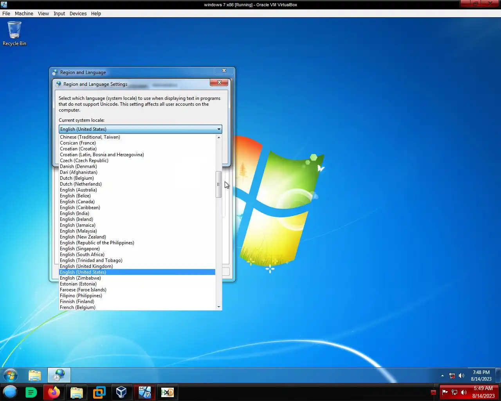The width and height of the screenshot is (501, 401).
Task: Click the locale list scroll-up arrow
Action: coord(219,137)
